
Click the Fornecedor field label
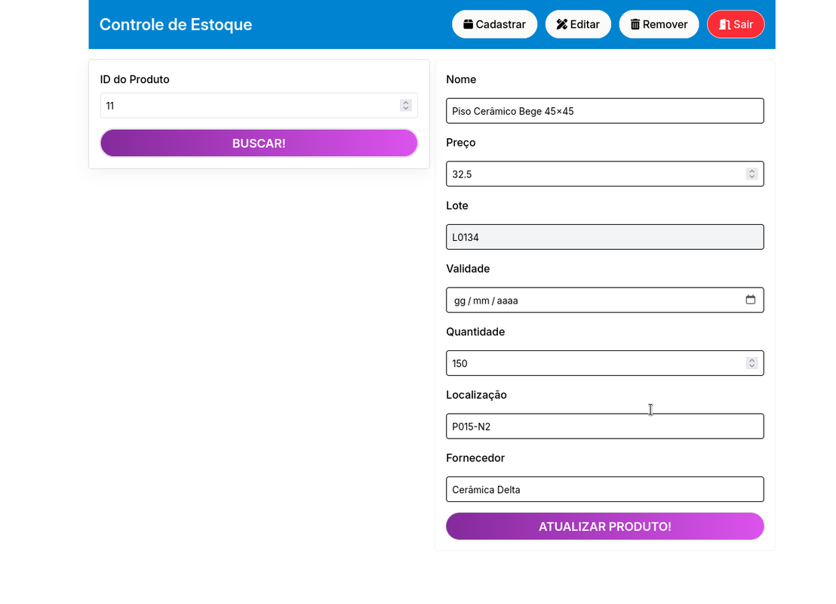click(x=475, y=458)
